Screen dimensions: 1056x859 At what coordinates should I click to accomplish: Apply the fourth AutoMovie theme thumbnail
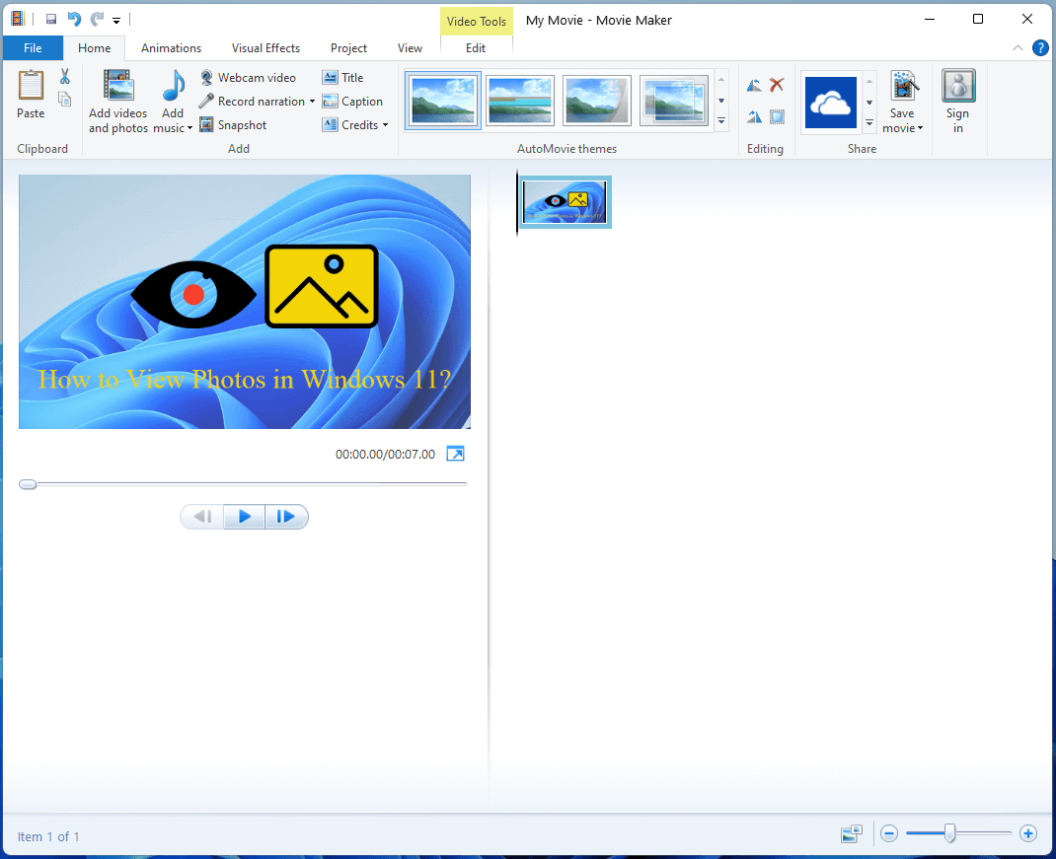(x=673, y=101)
